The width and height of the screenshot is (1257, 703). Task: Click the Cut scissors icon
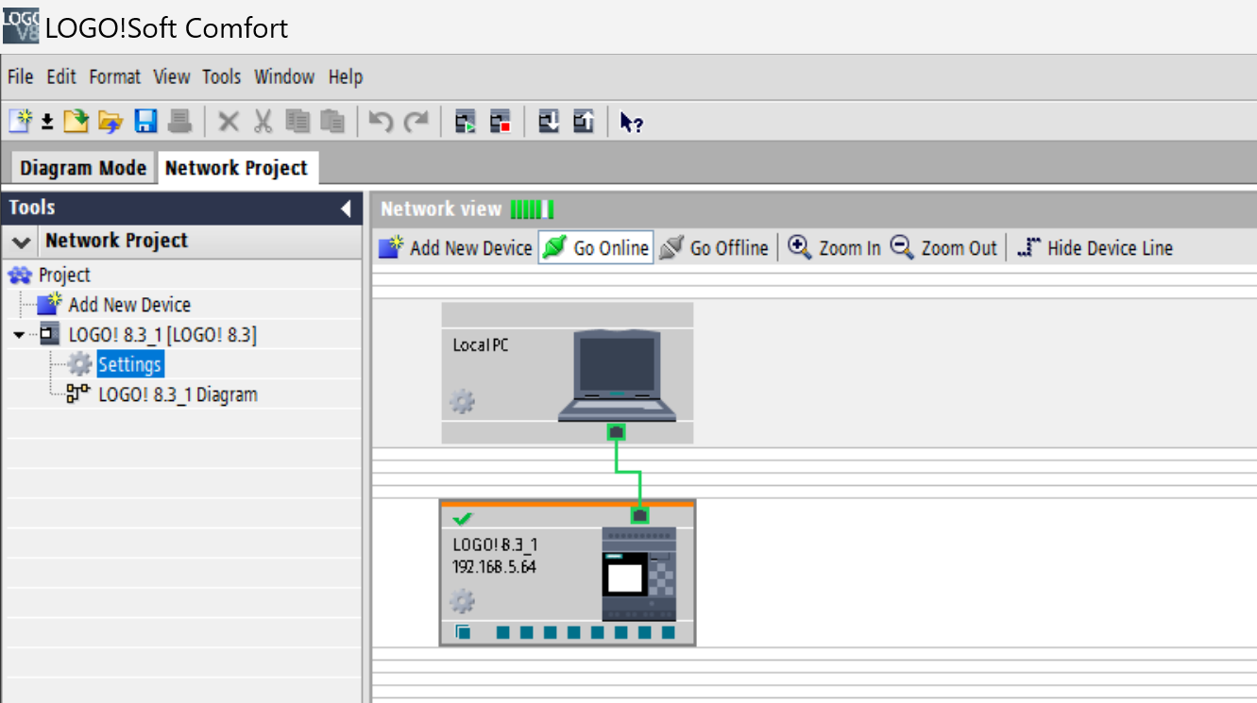coord(263,121)
